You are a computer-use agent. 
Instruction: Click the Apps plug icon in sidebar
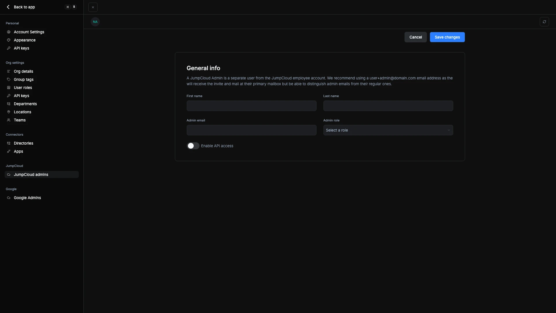[x=9, y=151]
